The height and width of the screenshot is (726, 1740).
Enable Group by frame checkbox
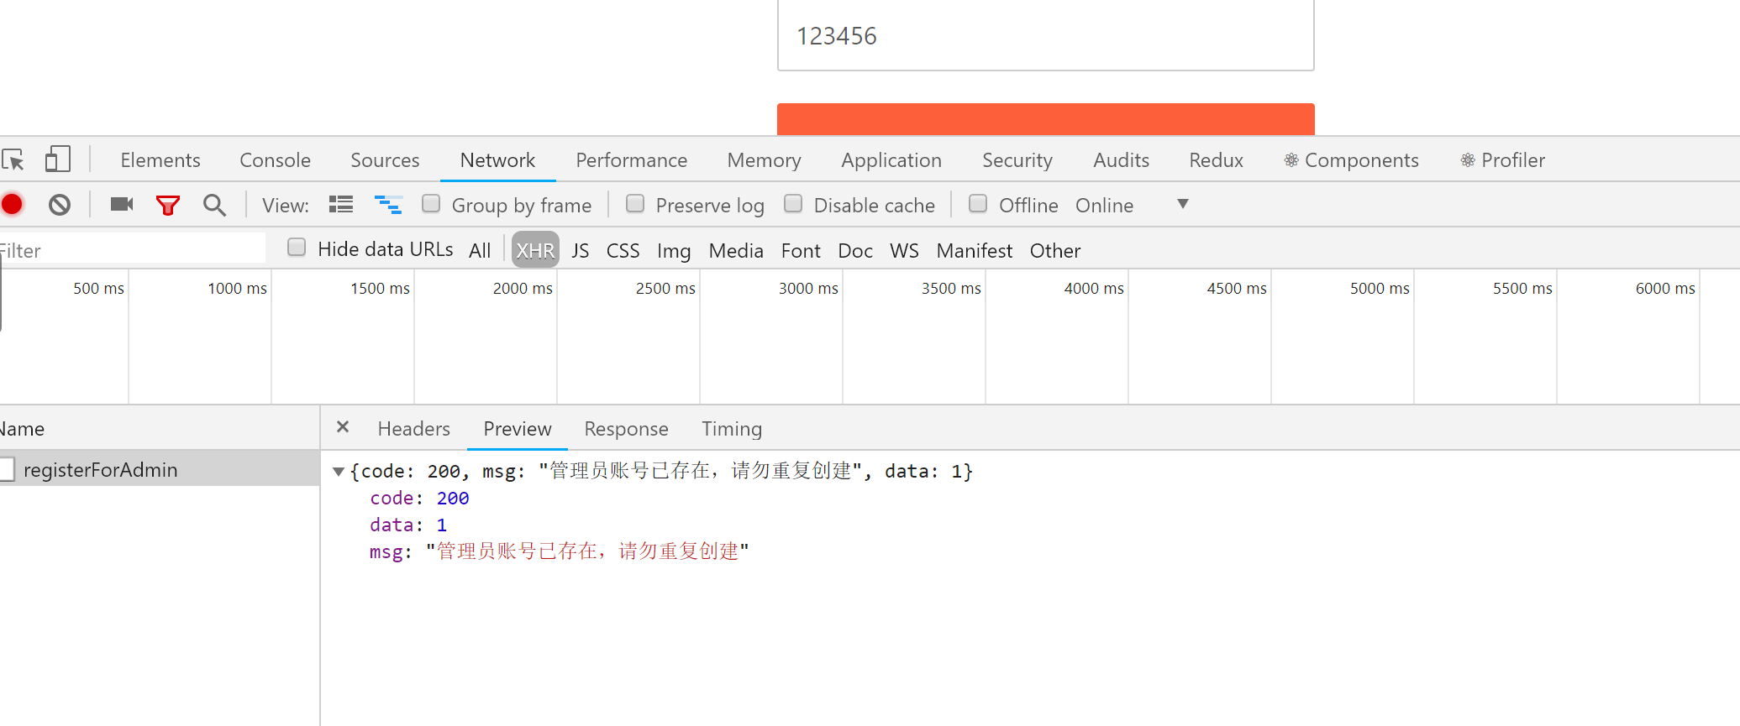click(431, 204)
